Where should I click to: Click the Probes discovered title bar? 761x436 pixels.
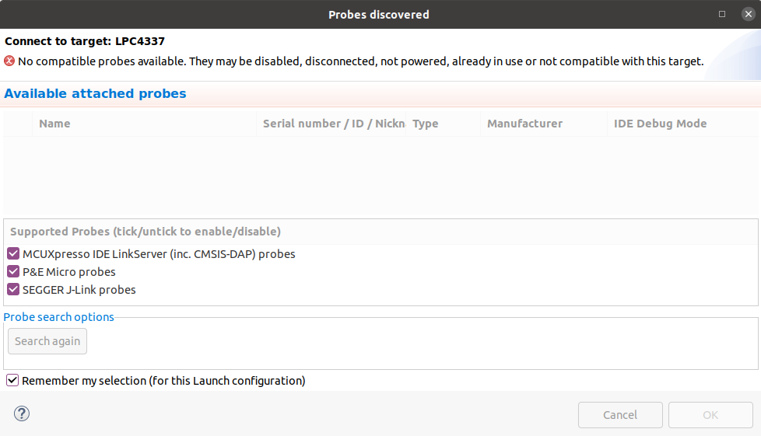pos(379,14)
